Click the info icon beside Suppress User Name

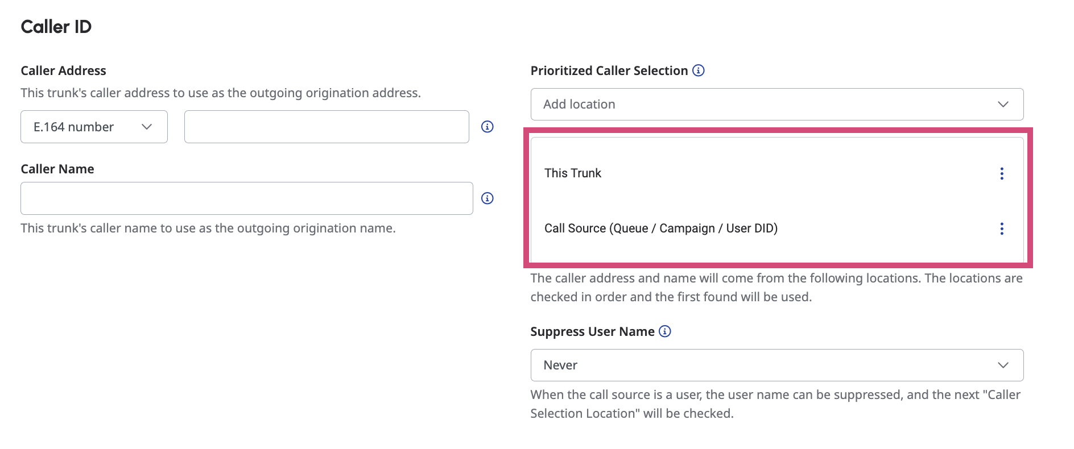point(664,331)
